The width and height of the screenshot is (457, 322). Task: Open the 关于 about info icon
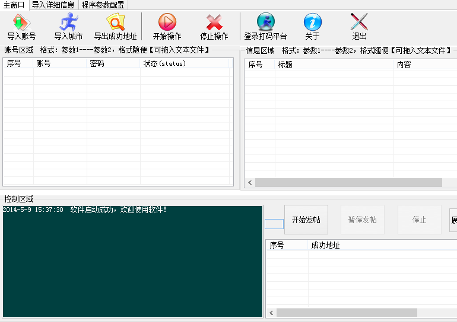coord(312,23)
